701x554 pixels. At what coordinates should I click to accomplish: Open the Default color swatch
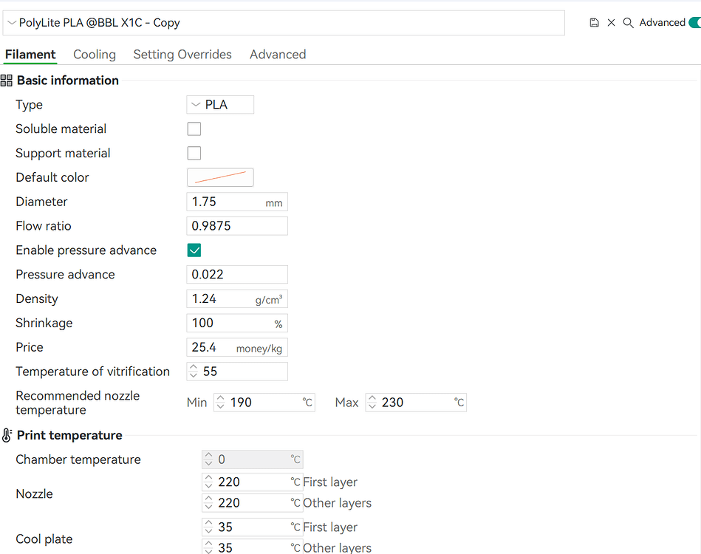coord(220,177)
